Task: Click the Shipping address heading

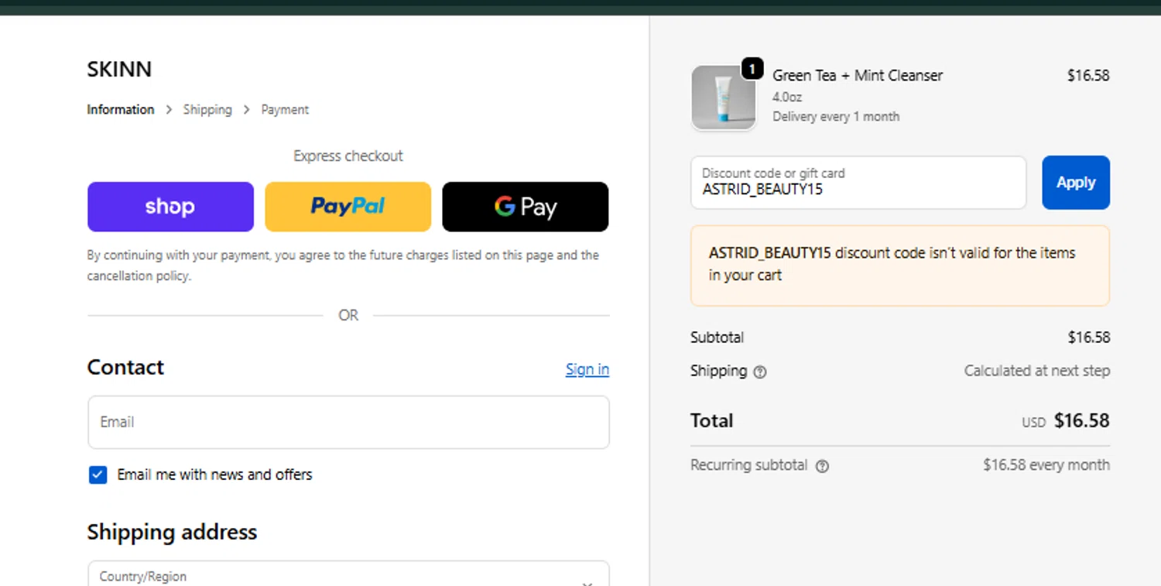Action: click(x=172, y=532)
